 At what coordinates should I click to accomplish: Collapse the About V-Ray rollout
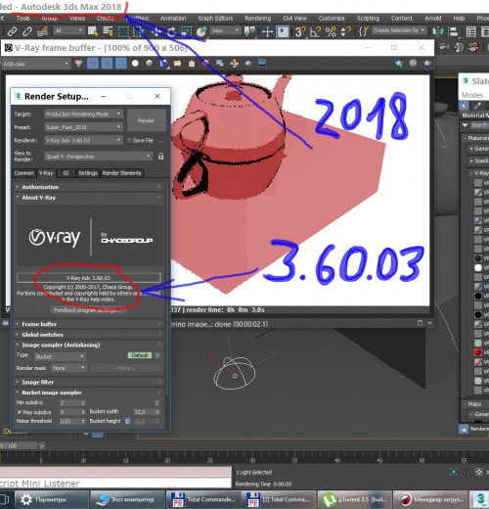[x=89, y=198]
